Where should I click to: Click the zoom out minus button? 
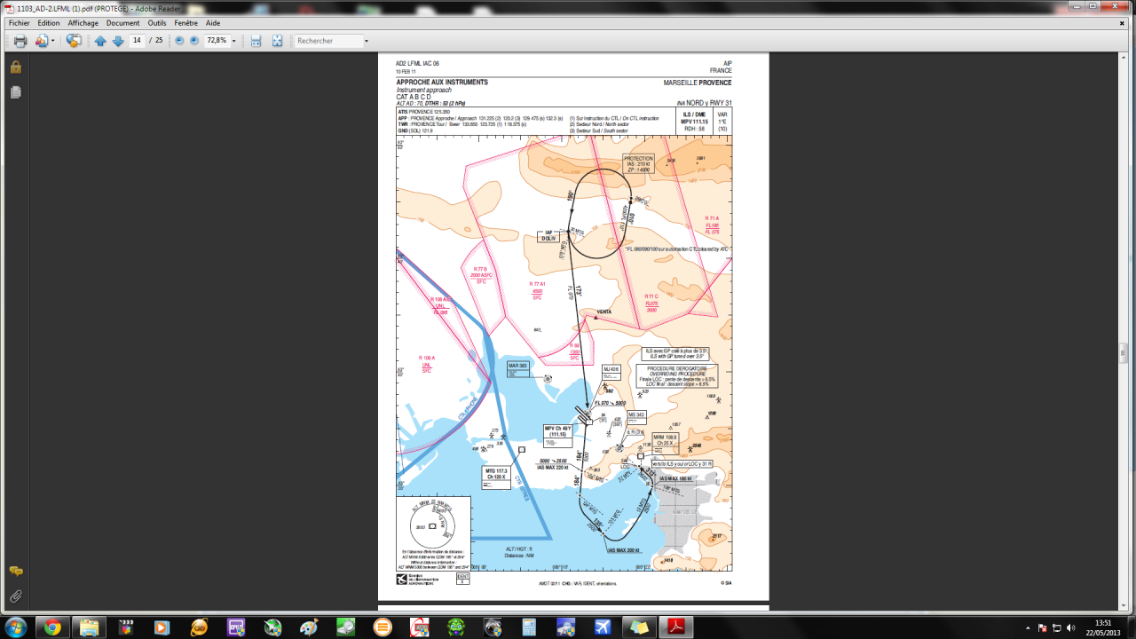coord(179,41)
